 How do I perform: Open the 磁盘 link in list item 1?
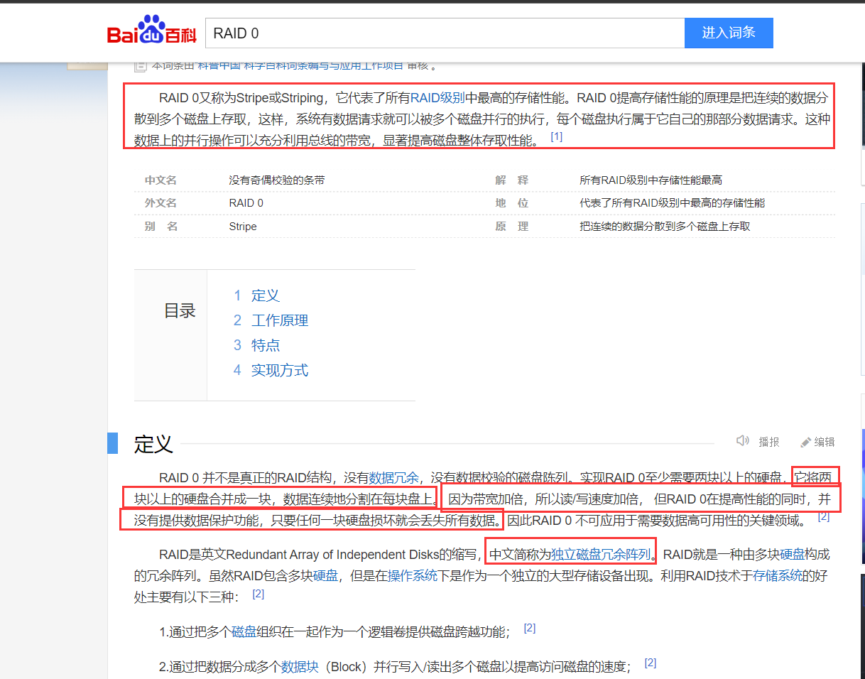tap(244, 631)
